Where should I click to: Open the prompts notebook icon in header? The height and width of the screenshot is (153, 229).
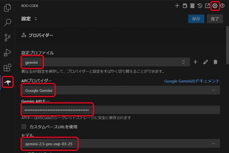tap(185, 6)
